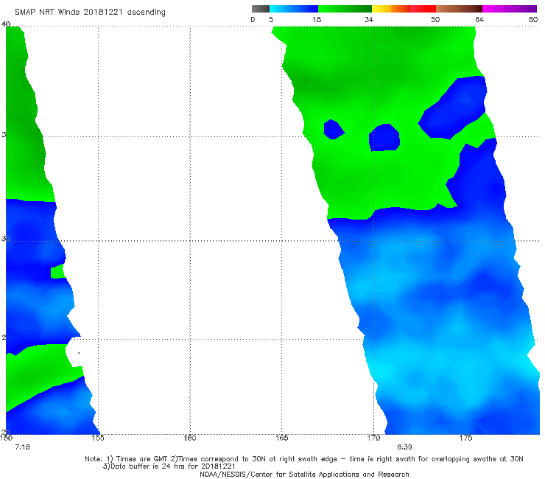Click the title 'SMAP NRT Winds 20181221 ascending'
Screen dimensions: 545x479
point(90,13)
